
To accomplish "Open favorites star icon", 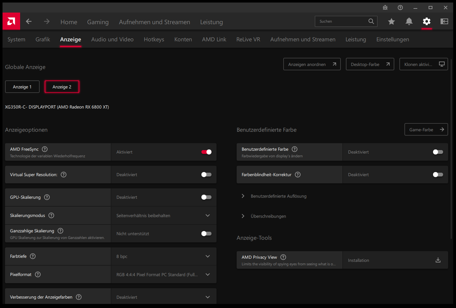I will [x=391, y=21].
